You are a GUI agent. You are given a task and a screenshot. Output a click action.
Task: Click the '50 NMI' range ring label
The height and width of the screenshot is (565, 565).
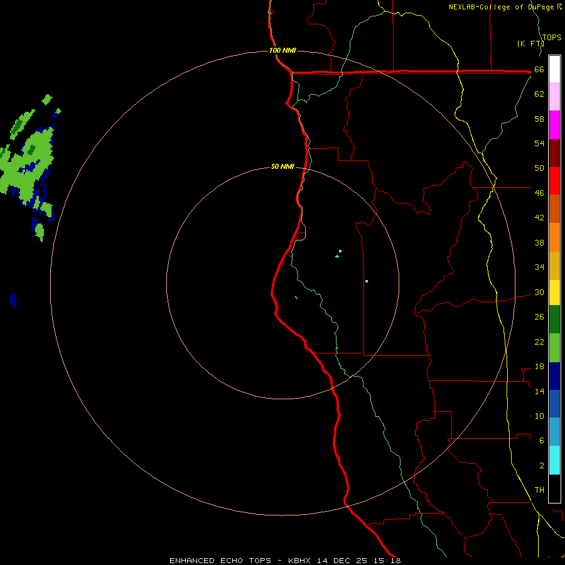click(282, 166)
